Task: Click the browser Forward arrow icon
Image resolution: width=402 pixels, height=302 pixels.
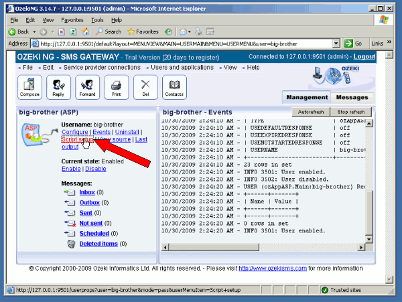Action: pos(44,31)
